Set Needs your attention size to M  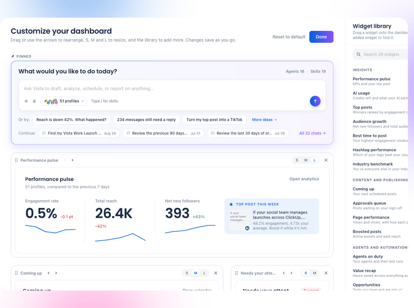[315, 273]
